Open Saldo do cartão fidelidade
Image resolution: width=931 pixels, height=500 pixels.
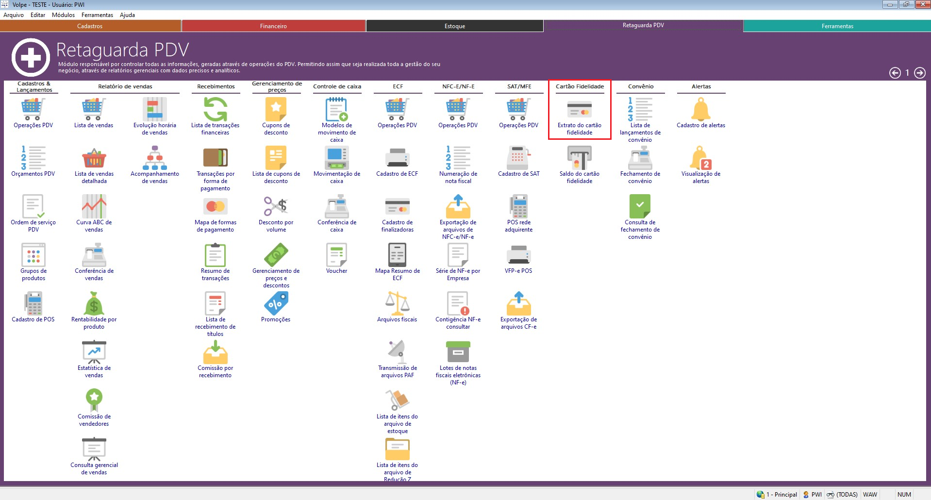pos(579,159)
